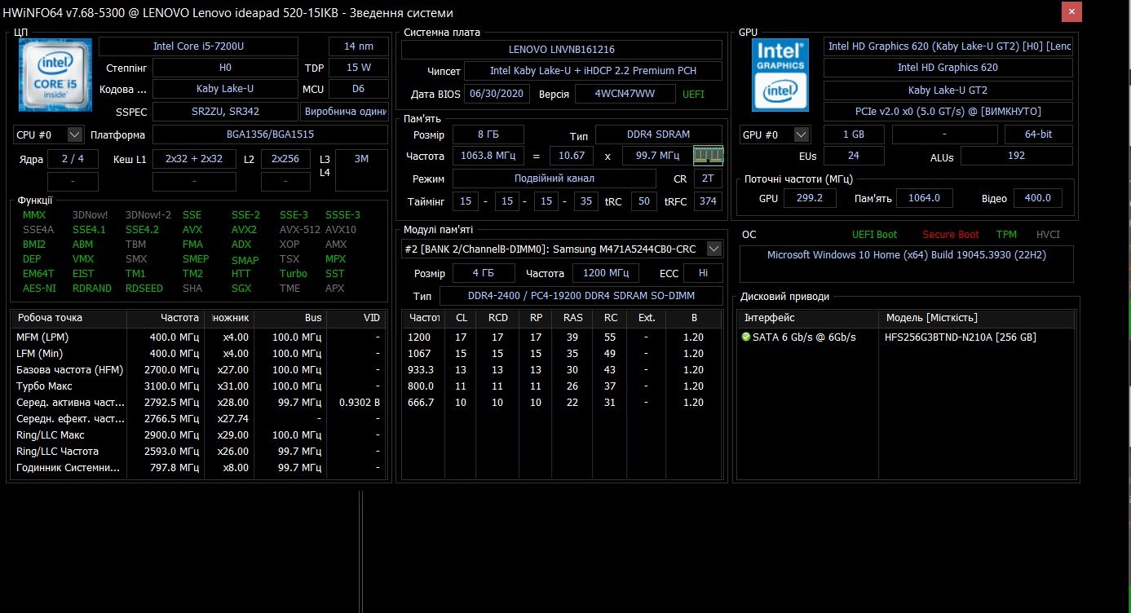Click the 14 nm process field
Screen dimensions: 1131x613
pyautogui.click(x=359, y=46)
